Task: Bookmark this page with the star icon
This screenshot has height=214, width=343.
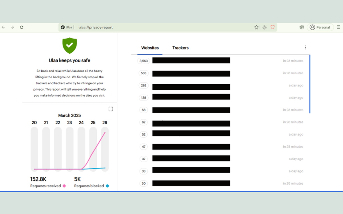Action: [256, 27]
